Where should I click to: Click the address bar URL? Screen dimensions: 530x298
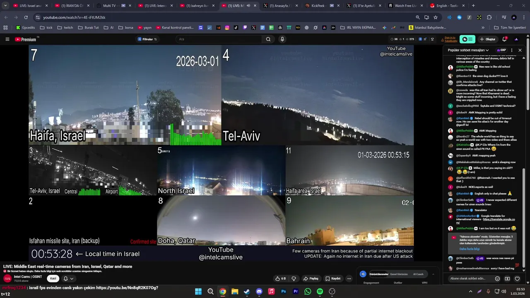pos(75,17)
